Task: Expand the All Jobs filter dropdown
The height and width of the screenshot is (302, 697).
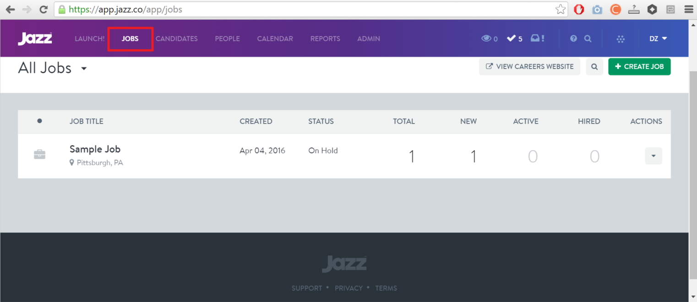Action: click(84, 69)
